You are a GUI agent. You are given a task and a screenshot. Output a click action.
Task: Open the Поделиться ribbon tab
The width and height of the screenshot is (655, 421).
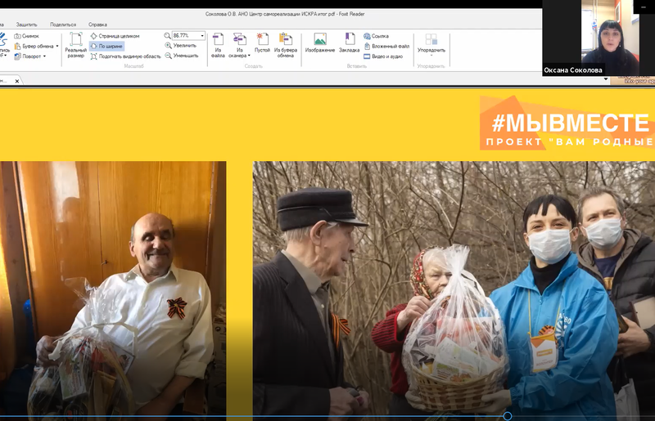click(x=63, y=25)
